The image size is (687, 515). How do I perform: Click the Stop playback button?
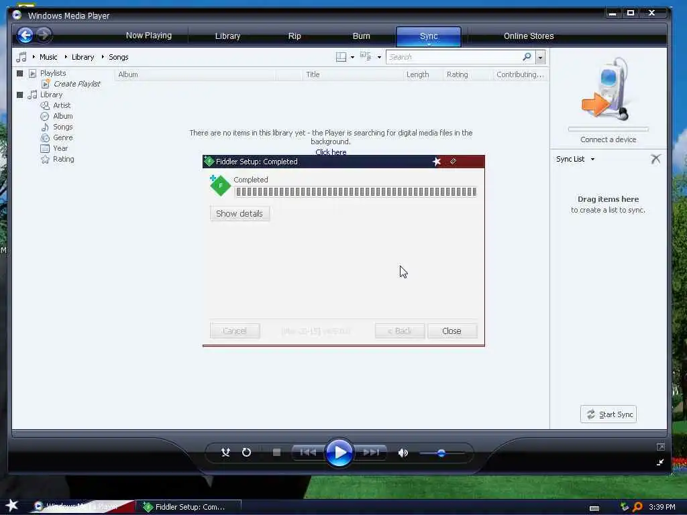tap(276, 453)
